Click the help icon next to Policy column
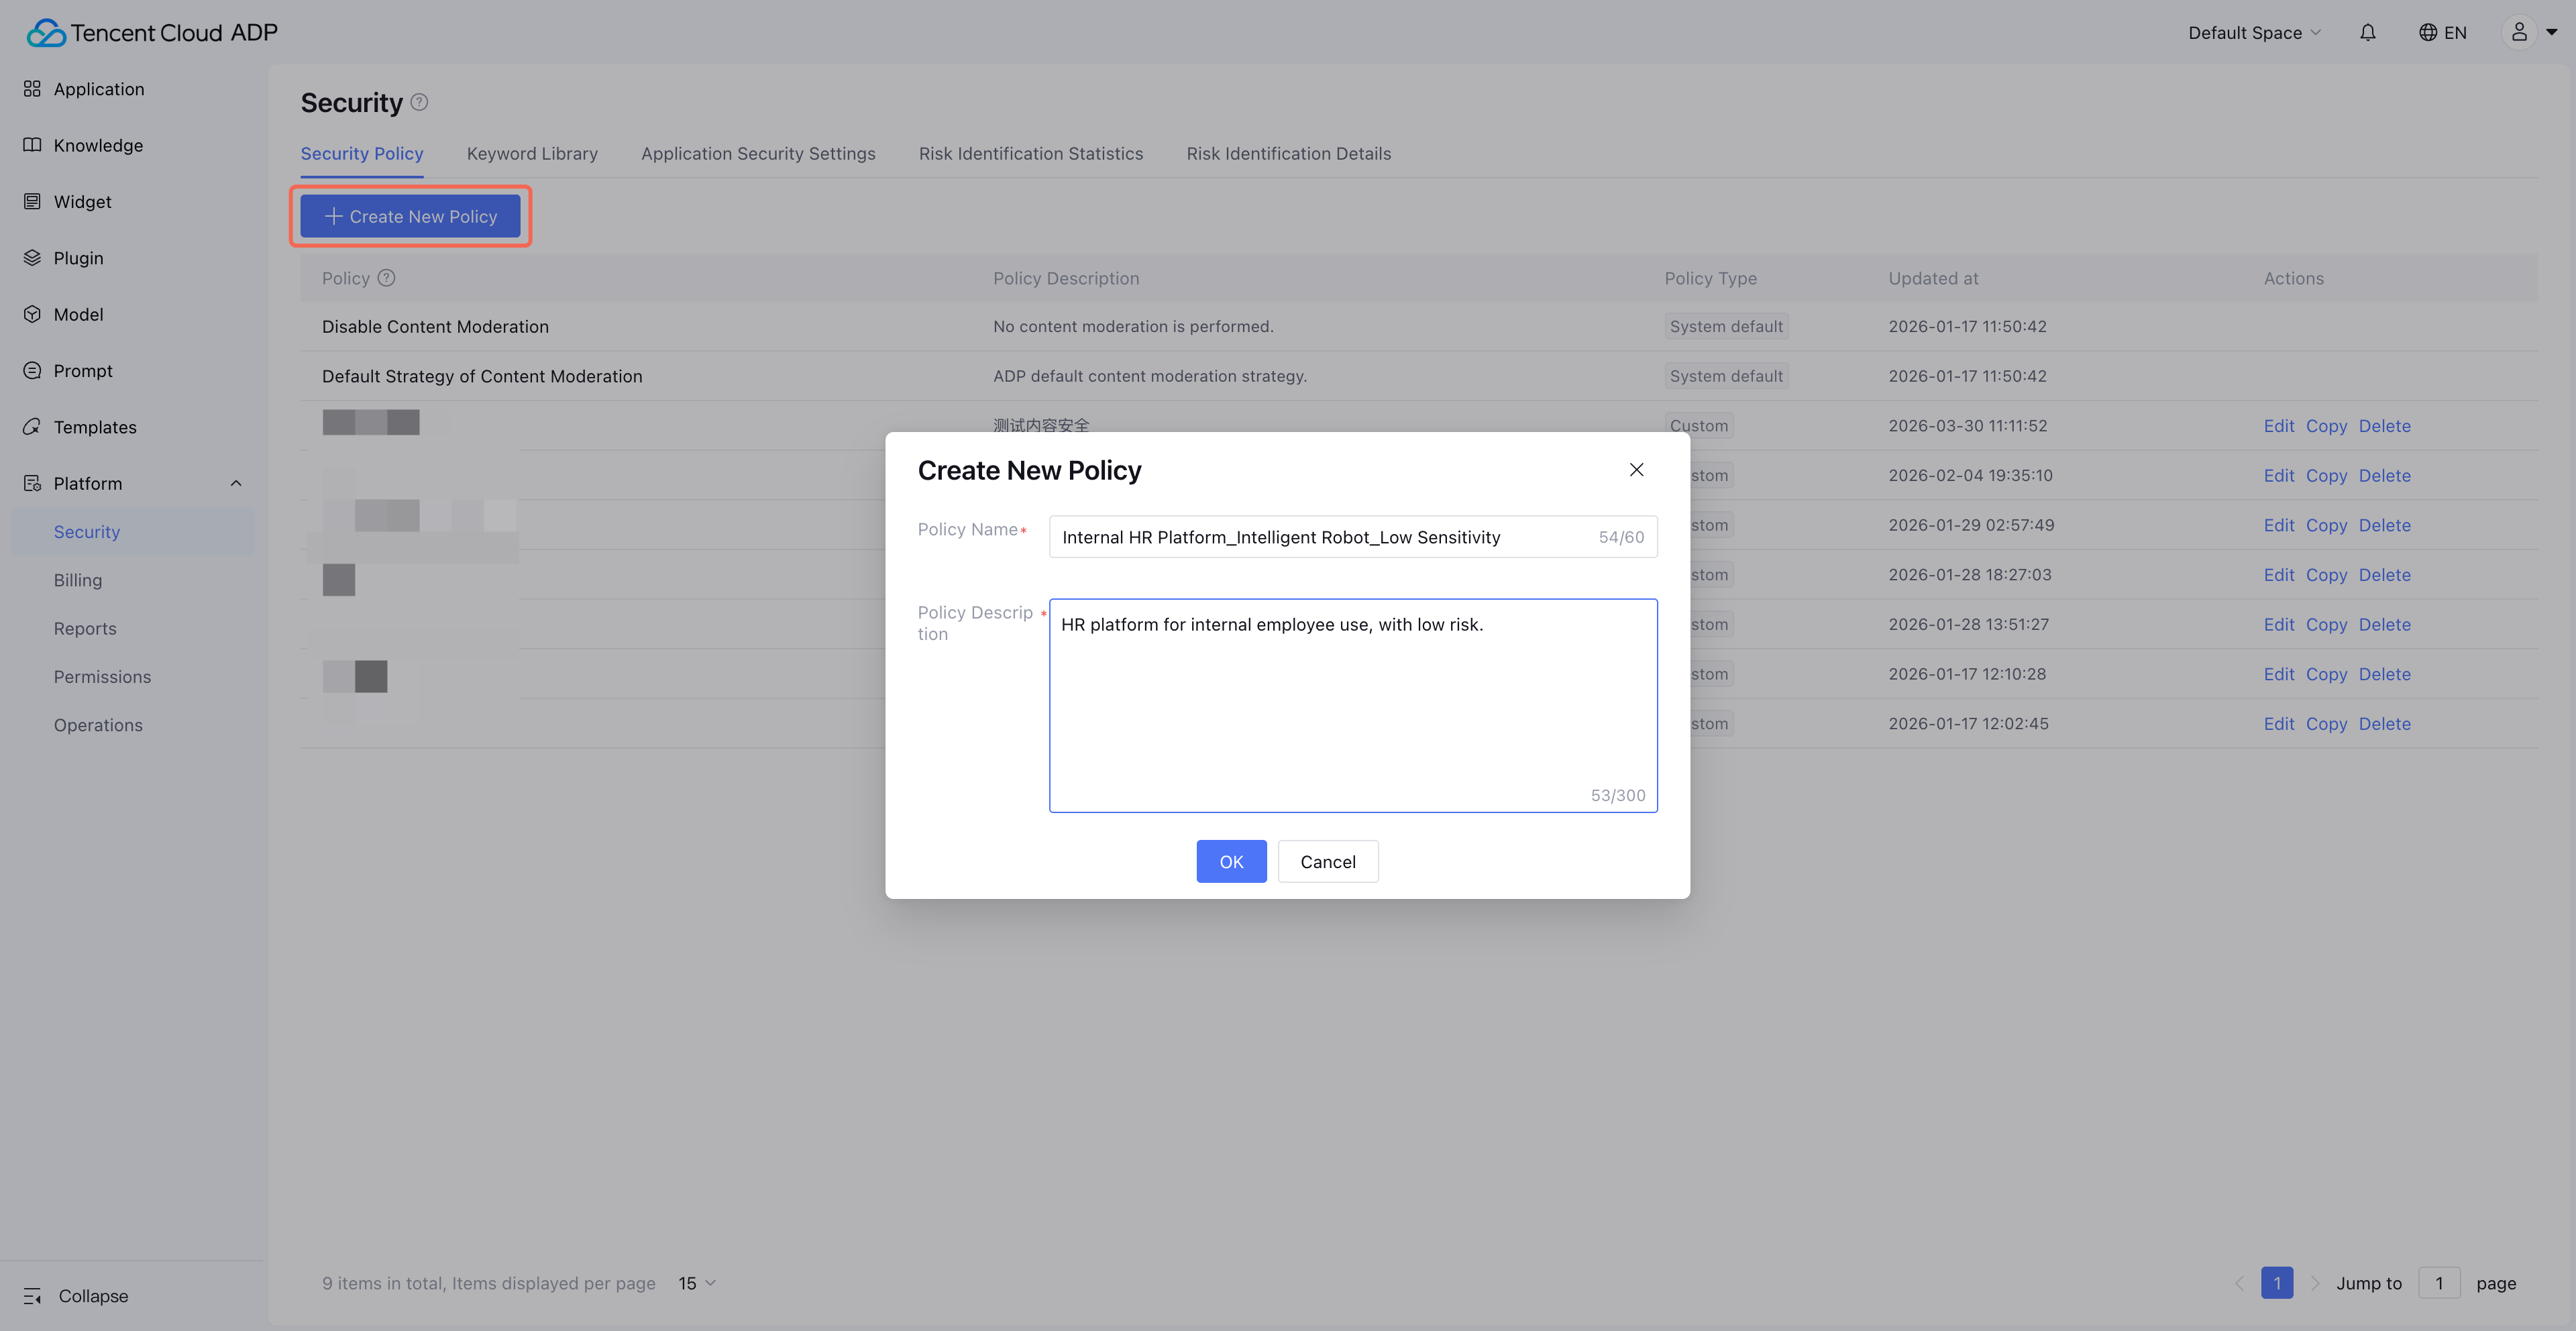 pyautogui.click(x=386, y=278)
